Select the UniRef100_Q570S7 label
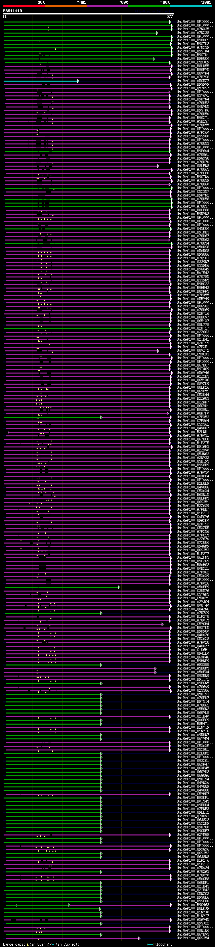 pos(193,88)
